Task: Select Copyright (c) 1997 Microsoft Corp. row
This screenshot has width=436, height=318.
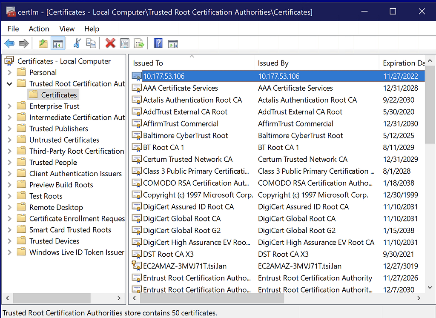Action: pyautogui.click(x=278, y=195)
